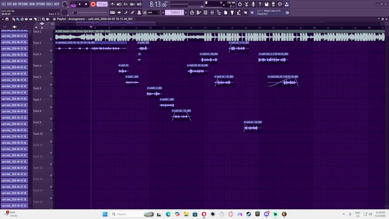Click the tempo field showing 97.000
The height and width of the screenshot is (219, 389).
102,4
